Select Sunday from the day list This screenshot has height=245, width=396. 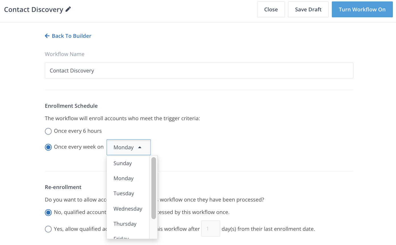(x=122, y=163)
